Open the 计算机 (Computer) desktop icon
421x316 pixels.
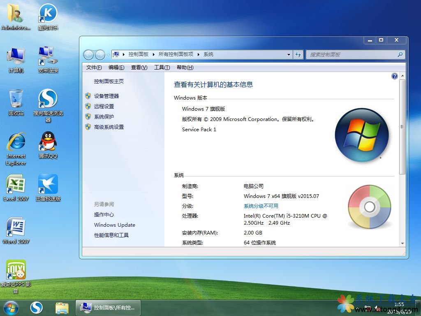coord(16,60)
